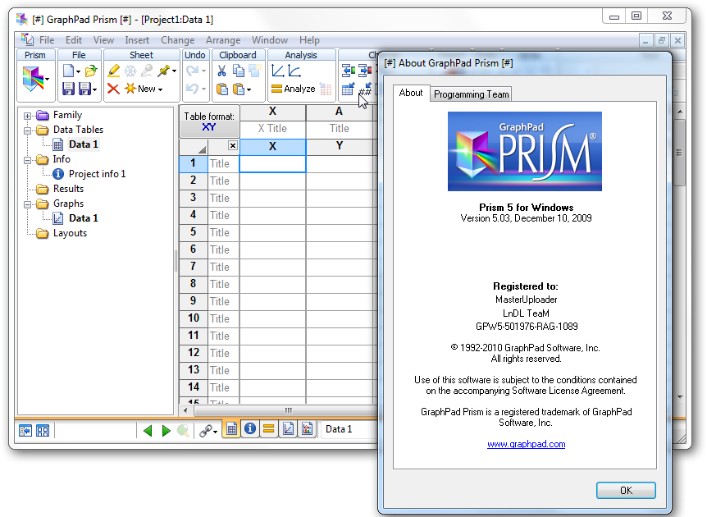This screenshot has height=517, width=707.
Task: Click the yellow highlighter sheet icon
Action: point(114,71)
